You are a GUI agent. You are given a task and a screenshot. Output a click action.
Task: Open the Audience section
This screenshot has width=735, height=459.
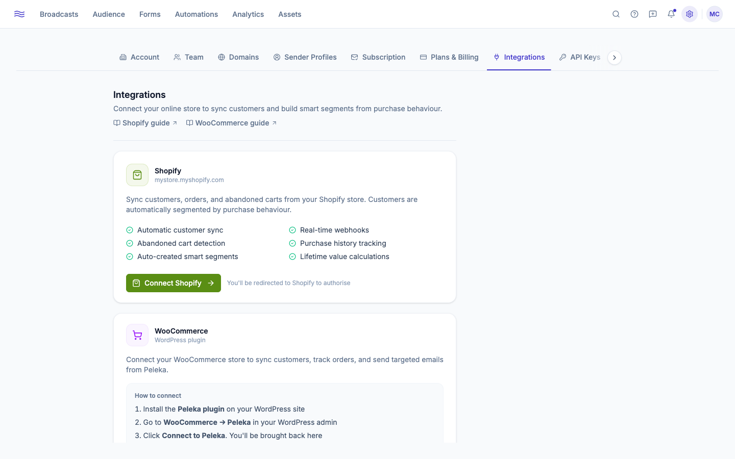[x=109, y=14]
